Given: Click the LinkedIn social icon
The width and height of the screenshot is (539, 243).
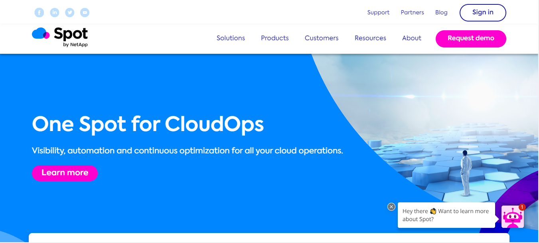Looking at the screenshot, I should tap(54, 12).
